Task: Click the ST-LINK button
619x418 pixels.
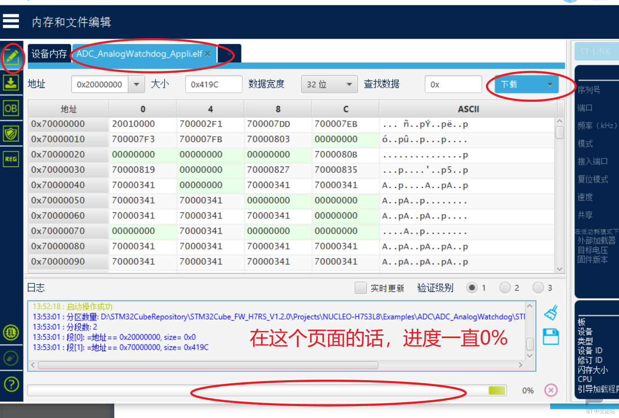Action: [x=595, y=51]
